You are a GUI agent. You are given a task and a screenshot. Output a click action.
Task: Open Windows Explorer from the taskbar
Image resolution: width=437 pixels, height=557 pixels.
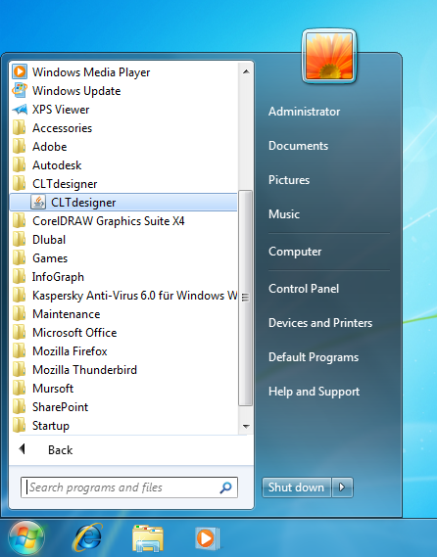point(147,538)
